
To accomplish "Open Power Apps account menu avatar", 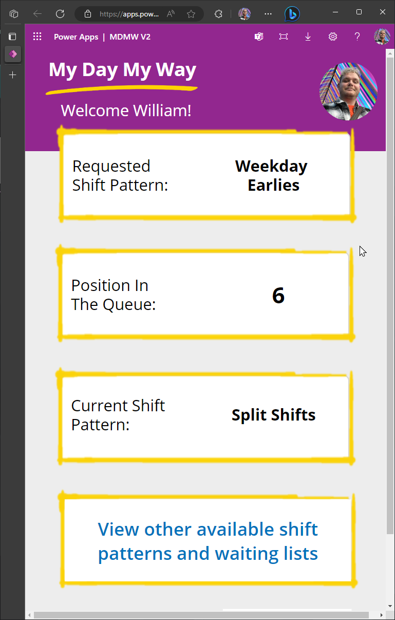I will (x=382, y=37).
